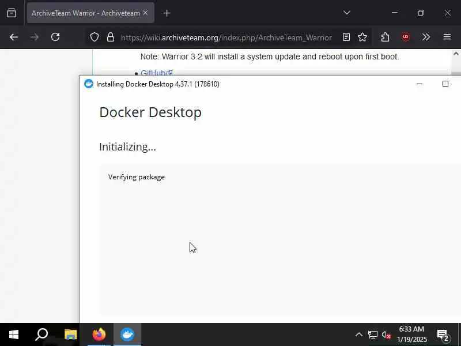The height and width of the screenshot is (346, 461).
Task: Open the Firefox extensions puzzle icon
Action: coord(385,37)
